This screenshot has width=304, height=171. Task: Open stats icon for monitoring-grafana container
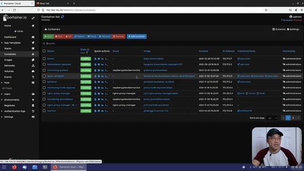pyautogui.click(x=102, y=70)
